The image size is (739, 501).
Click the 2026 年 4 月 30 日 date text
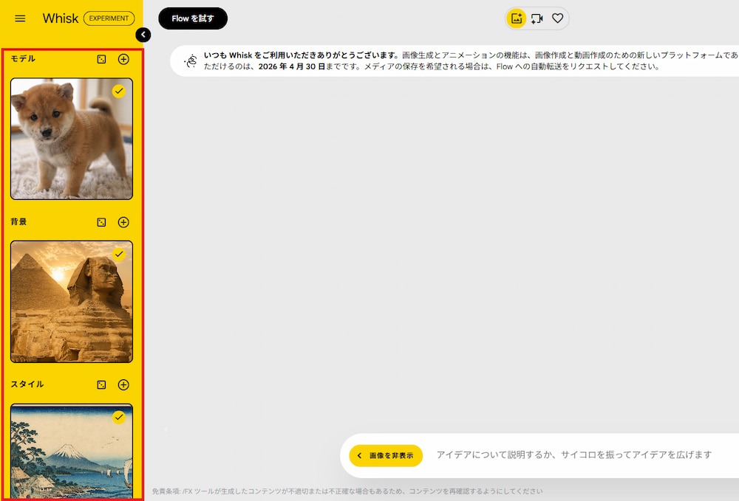292,66
